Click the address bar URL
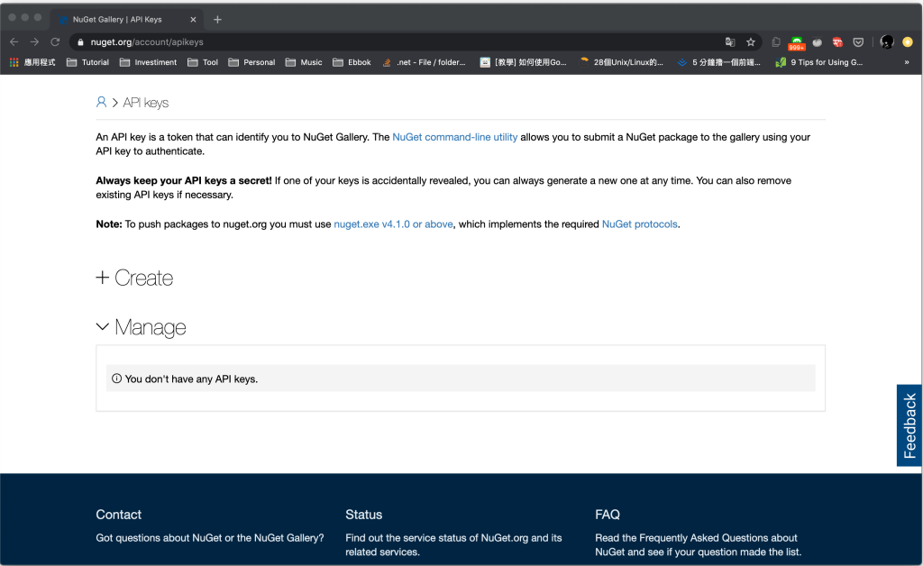This screenshot has height=566, width=923. coord(147,41)
